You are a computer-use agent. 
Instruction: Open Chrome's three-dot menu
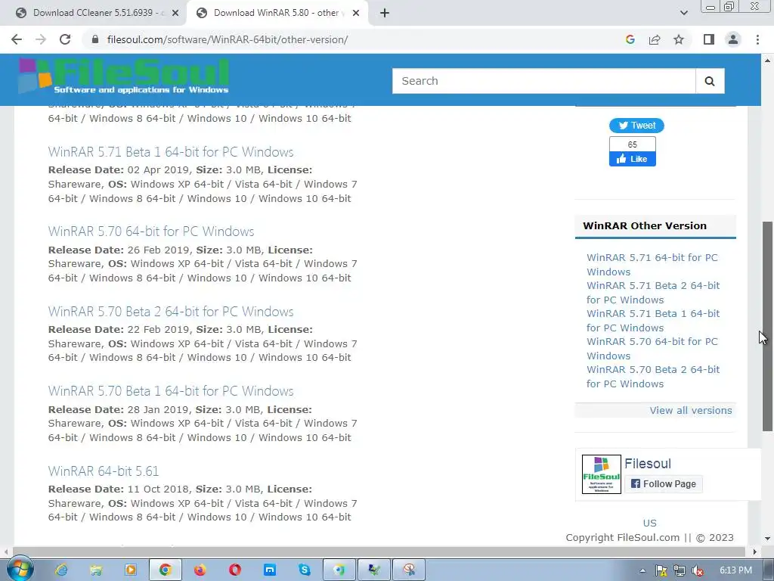tap(757, 39)
